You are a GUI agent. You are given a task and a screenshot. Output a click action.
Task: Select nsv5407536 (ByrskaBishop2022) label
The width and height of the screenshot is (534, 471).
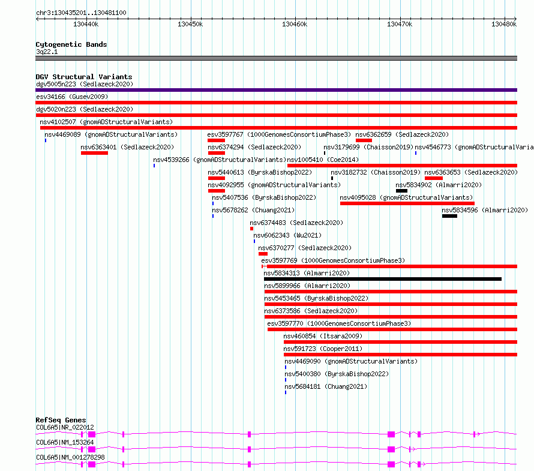[264, 197]
